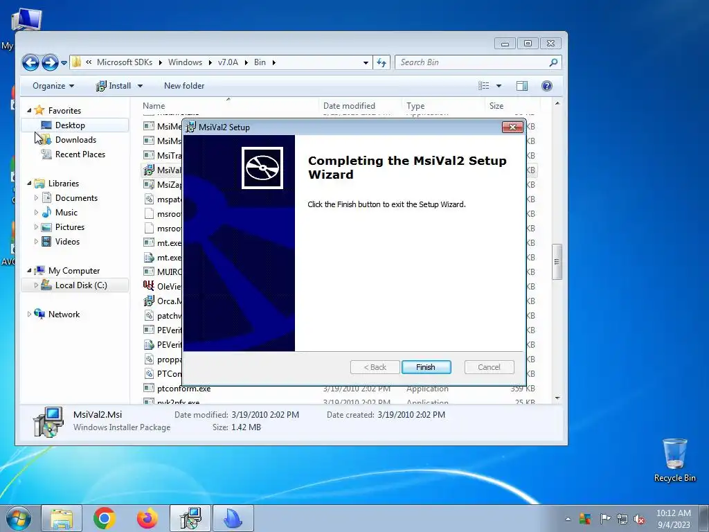Select the MsiZap file row
Screen dimensions: 709x532
click(169, 184)
